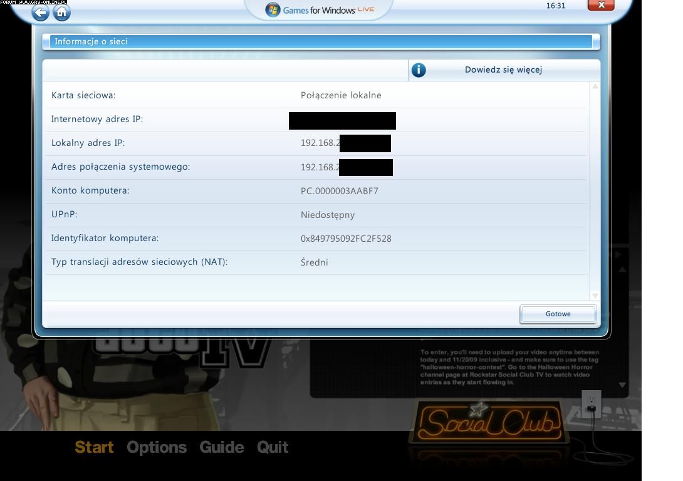Click down arrow of the news panel
The height and width of the screenshot is (481, 683).
[622, 385]
